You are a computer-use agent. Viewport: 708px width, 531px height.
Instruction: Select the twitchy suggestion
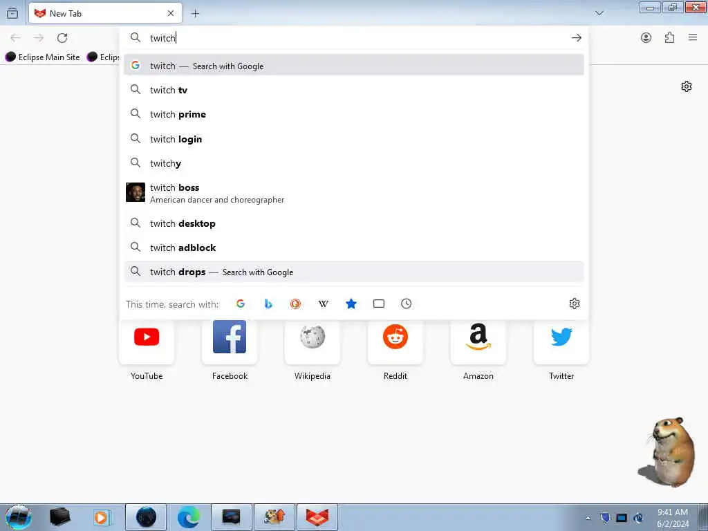tap(354, 163)
